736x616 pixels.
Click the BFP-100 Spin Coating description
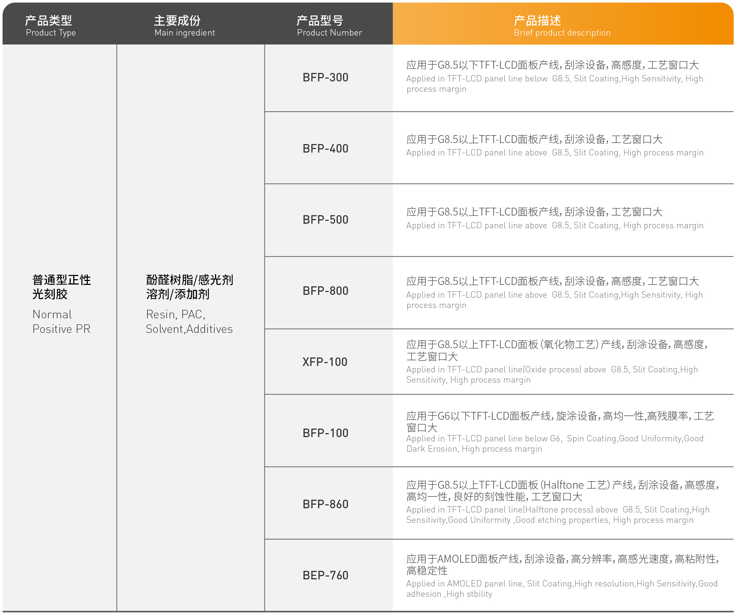click(560, 432)
